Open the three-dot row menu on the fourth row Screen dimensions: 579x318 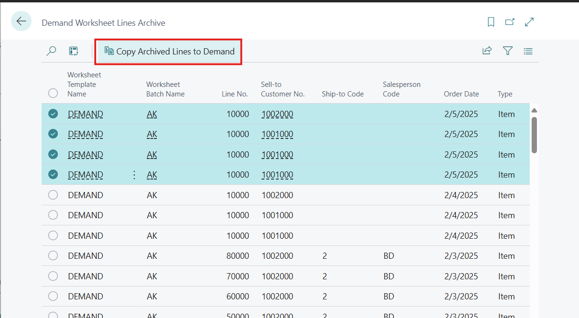pyautogui.click(x=134, y=175)
